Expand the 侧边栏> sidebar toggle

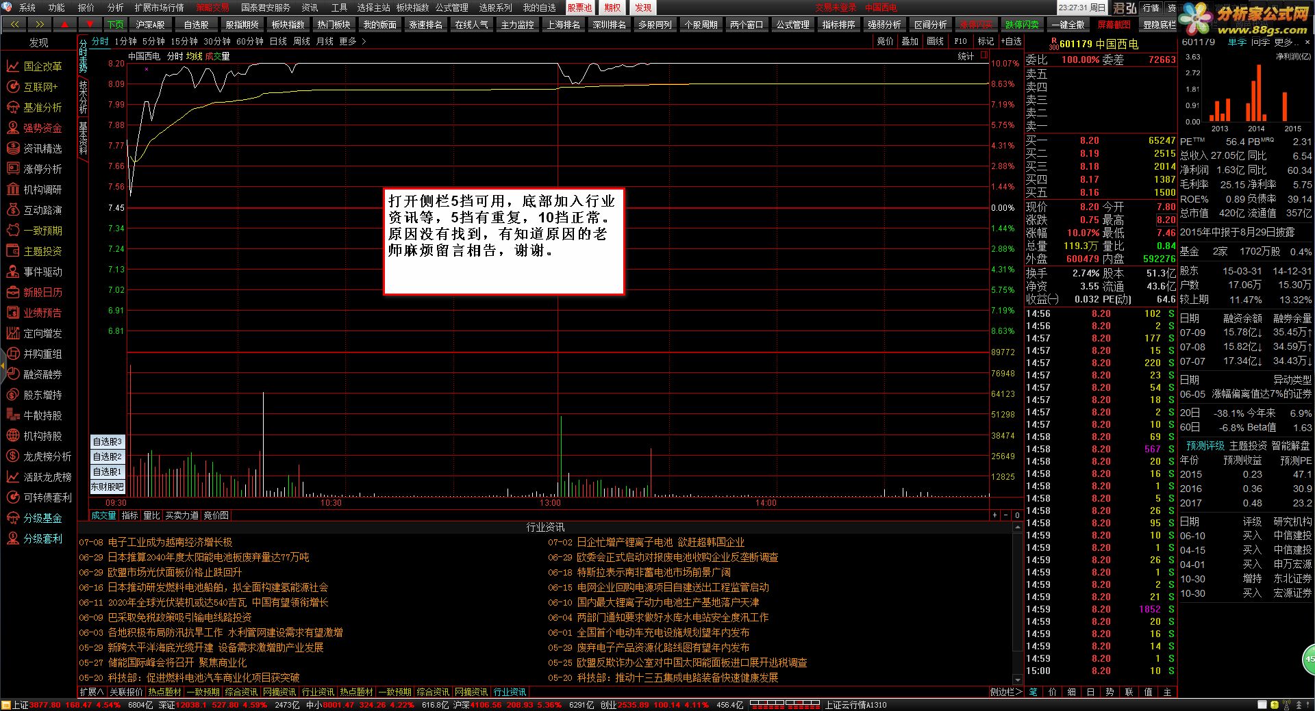click(1005, 692)
